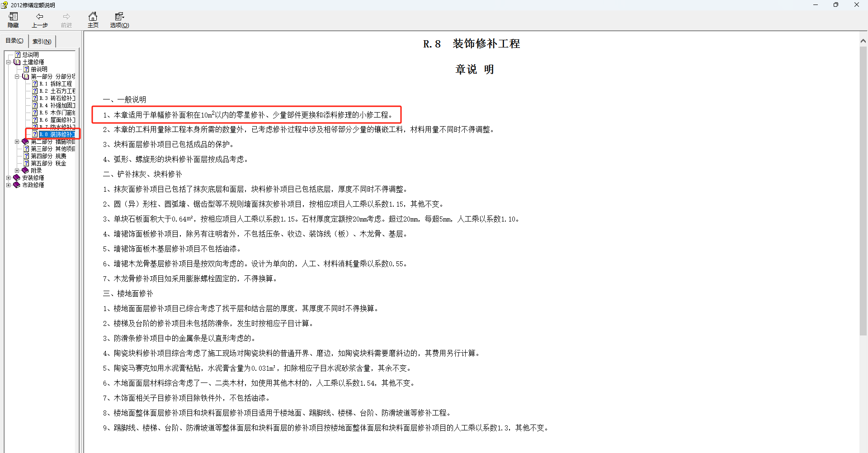Select the 安装修缮 book label

pyautogui.click(x=33, y=178)
